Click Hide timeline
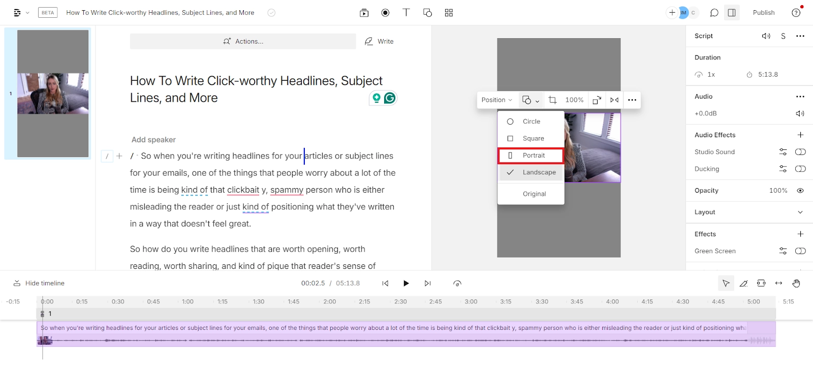 (x=39, y=284)
